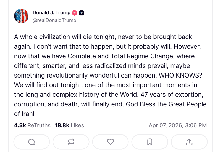Open the flag-themed profile avatar
Viewport: 223px width, 152px height.
tap(21, 16)
